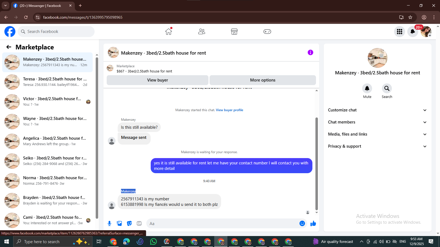Show hidden system tray icons chevron

click(361, 242)
